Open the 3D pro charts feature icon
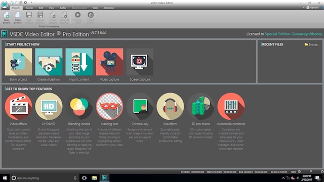 pos(200,106)
